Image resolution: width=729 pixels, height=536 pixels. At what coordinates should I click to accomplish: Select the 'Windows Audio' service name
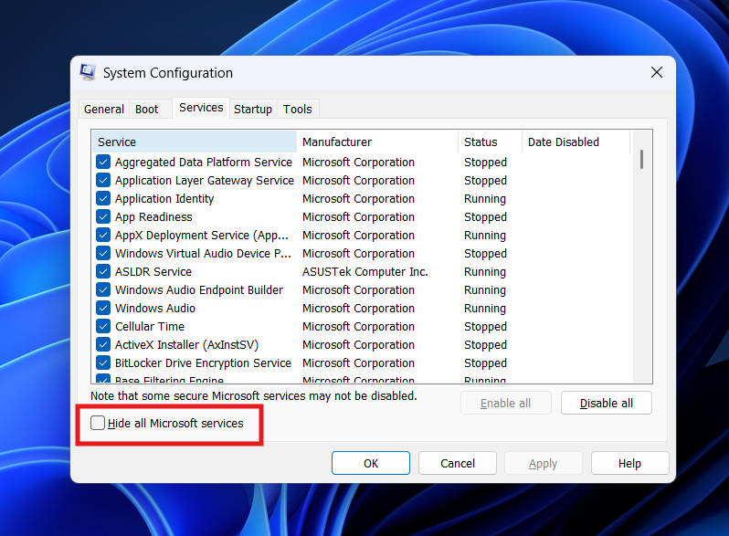tap(155, 309)
